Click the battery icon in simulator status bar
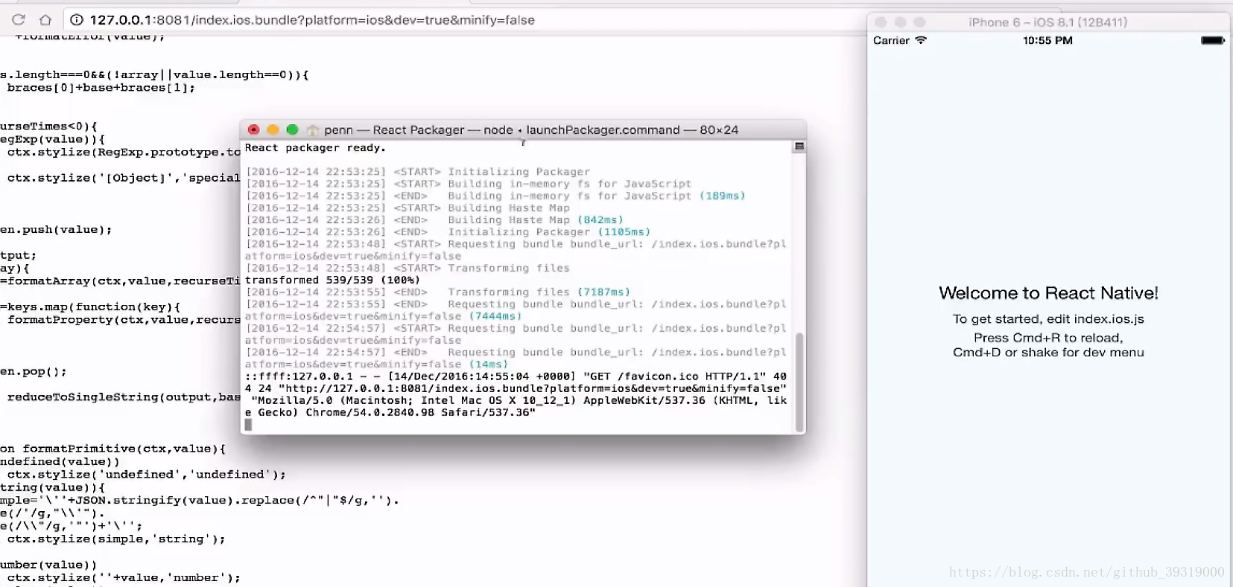 coord(1213,40)
